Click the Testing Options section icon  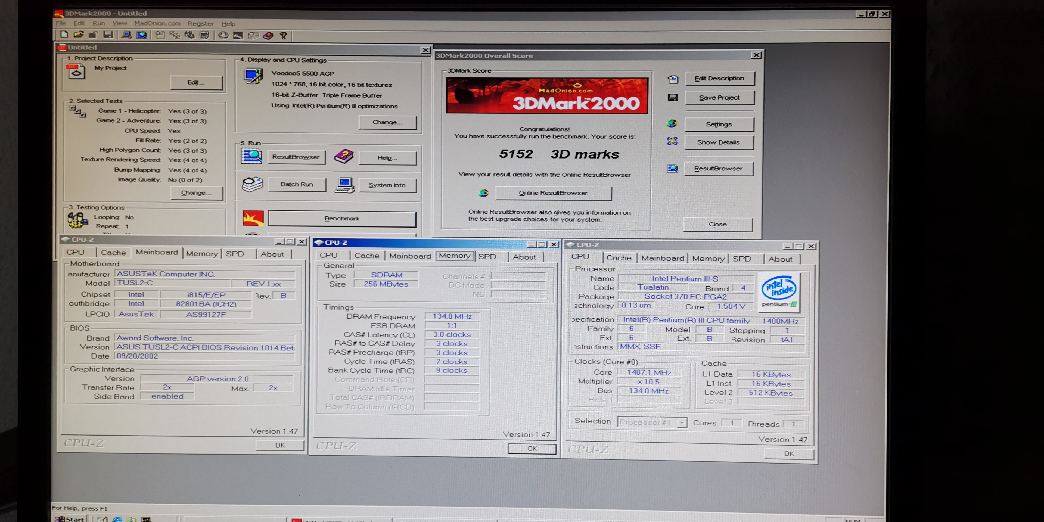tap(77, 220)
